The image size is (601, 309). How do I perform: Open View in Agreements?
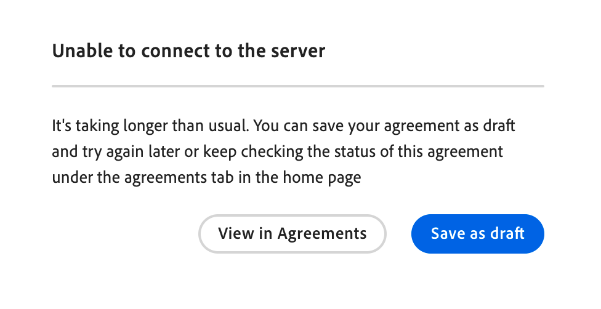(292, 234)
